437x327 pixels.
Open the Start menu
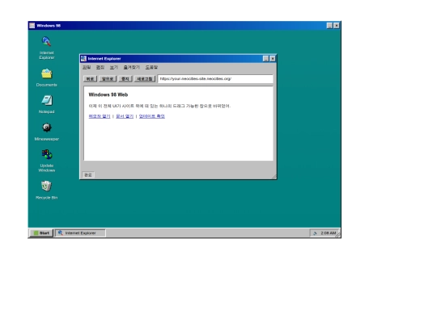tap(41, 233)
